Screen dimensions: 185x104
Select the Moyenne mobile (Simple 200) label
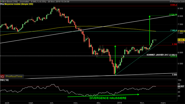[x=19, y=4]
